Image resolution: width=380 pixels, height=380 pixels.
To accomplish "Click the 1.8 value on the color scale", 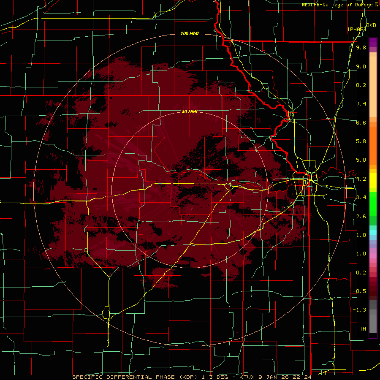I will tap(361, 235).
